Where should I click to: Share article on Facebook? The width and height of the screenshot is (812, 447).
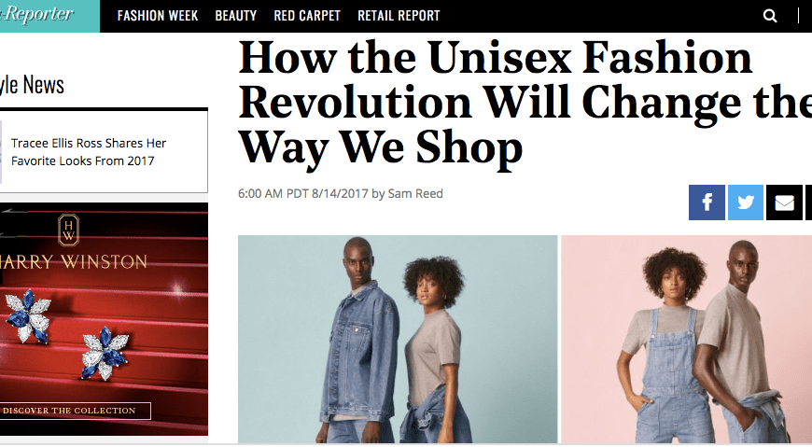pyautogui.click(x=707, y=203)
